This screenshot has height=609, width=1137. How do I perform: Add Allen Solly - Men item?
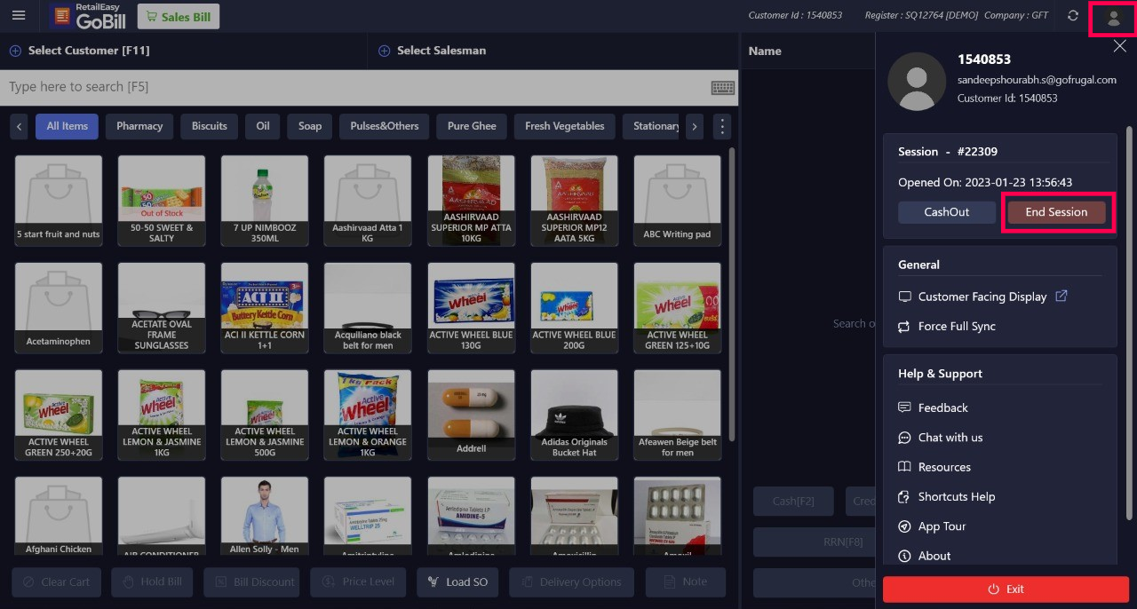point(265,516)
